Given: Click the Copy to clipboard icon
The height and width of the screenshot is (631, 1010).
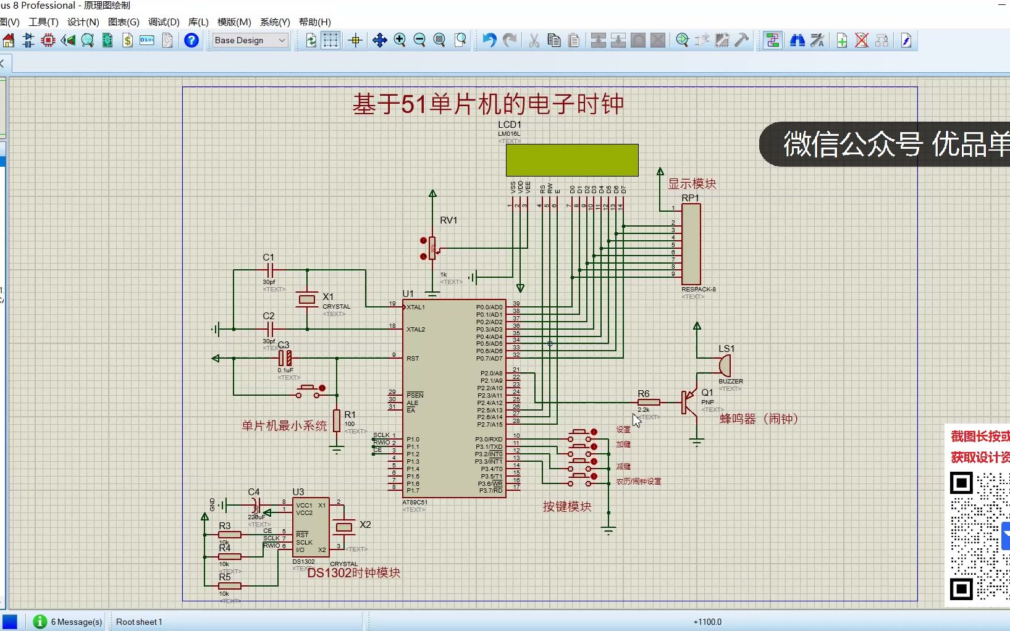Looking at the screenshot, I should click(x=554, y=41).
